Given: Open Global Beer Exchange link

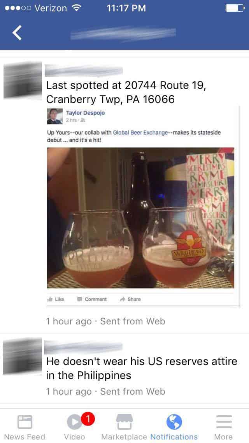Looking at the screenshot, I should 140,133.
